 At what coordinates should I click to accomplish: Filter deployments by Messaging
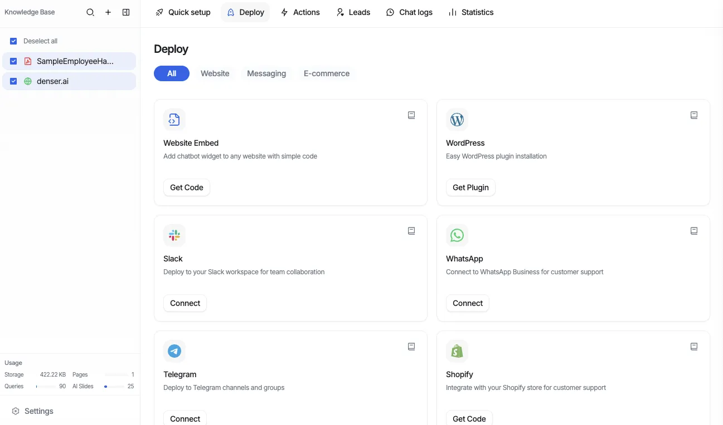click(266, 73)
